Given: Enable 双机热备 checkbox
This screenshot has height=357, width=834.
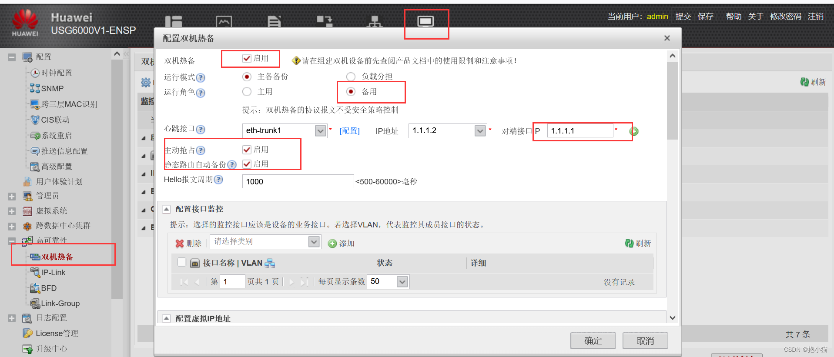Looking at the screenshot, I should (247, 58).
